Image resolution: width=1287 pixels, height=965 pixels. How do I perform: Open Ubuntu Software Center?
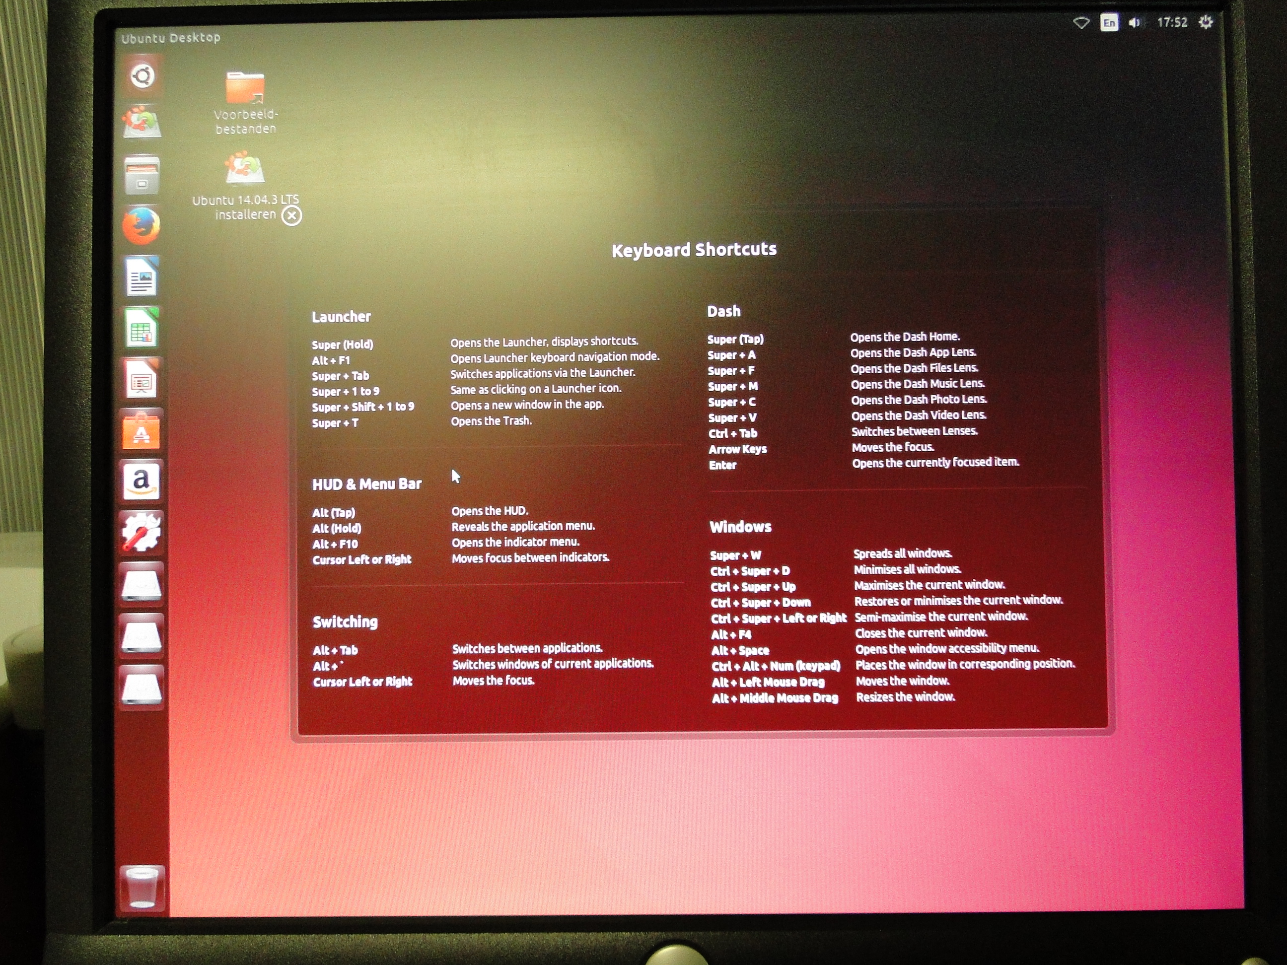pyautogui.click(x=142, y=430)
